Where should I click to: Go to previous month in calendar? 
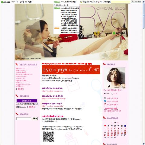coord(112,123)
